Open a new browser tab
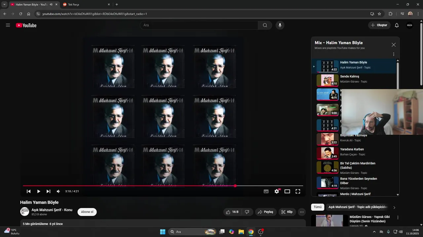423x237 pixels. 117,5
